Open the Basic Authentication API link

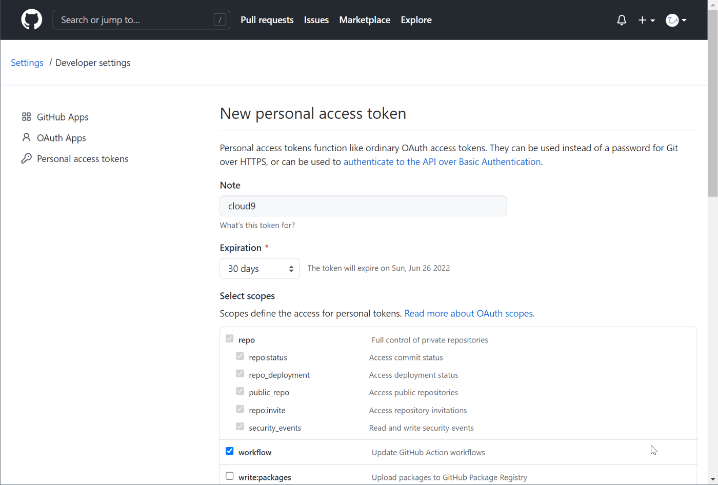[x=442, y=161]
